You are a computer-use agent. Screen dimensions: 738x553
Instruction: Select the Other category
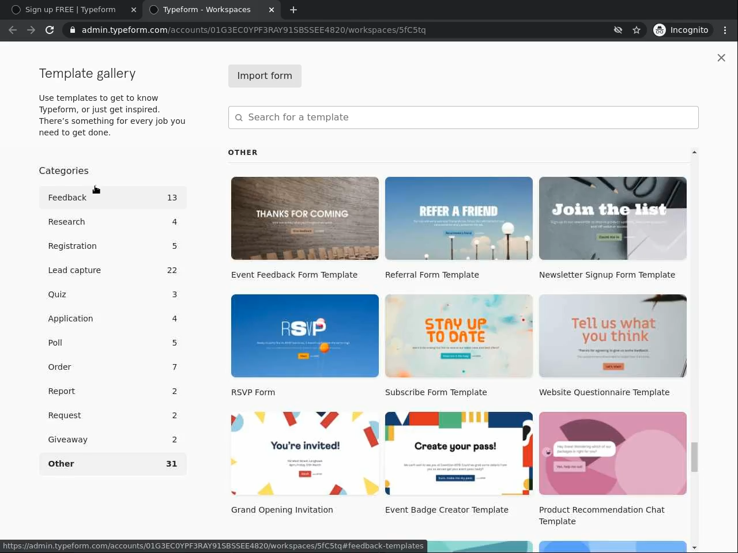113,464
